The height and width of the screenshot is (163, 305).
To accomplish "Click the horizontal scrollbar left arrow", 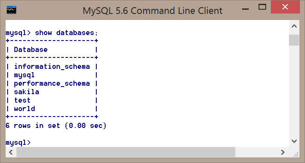I will [x=11, y=152].
